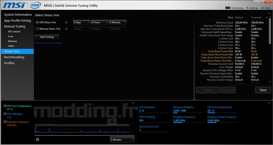The image size is (273, 145).
Task: Open the CPU test 0 Days dropdown
Action: (82, 22)
